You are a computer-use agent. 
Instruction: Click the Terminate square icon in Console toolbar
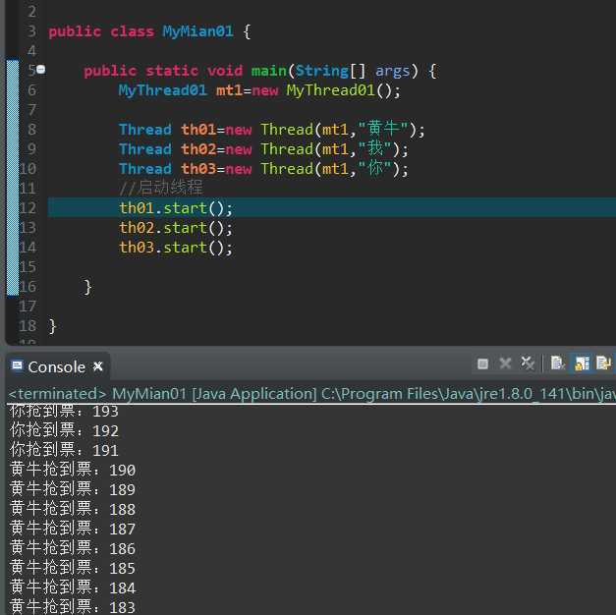point(482,363)
